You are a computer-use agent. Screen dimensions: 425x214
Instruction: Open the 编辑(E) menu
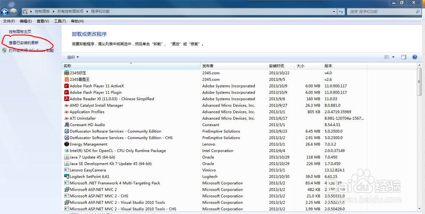click(x=25, y=21)
